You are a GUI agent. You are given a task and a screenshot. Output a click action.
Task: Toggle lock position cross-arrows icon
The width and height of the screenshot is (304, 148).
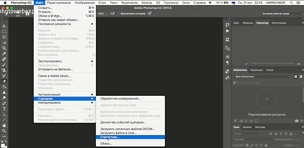(256, 145)
